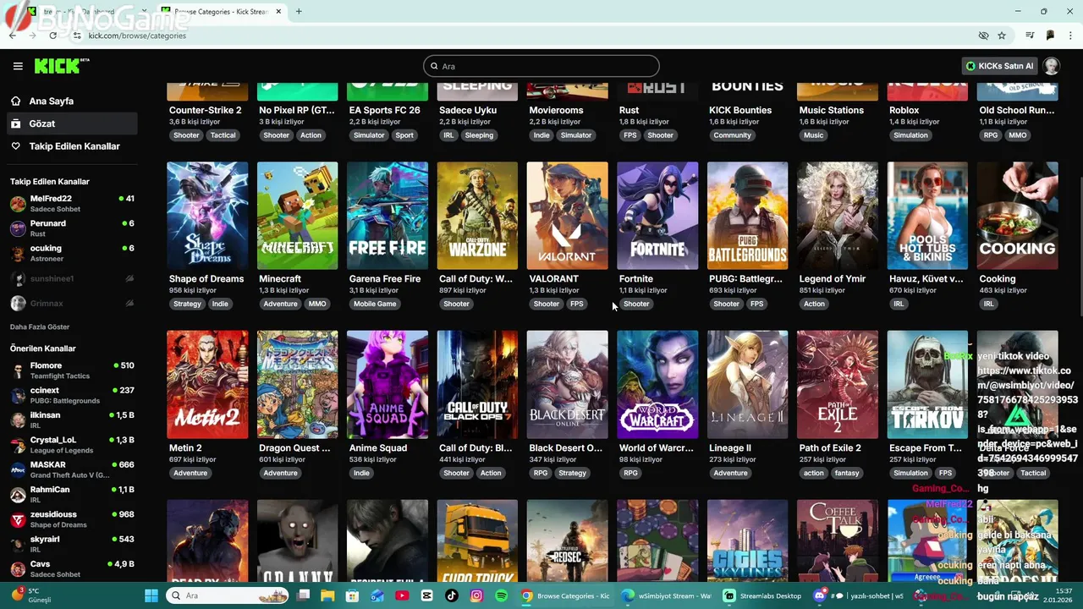
Task: Click the site information icon in address bar
Action: (77, 36)
